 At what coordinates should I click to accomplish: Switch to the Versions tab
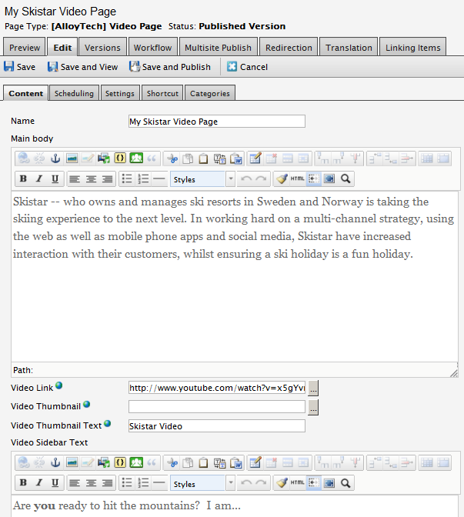(x=102, y=48)
